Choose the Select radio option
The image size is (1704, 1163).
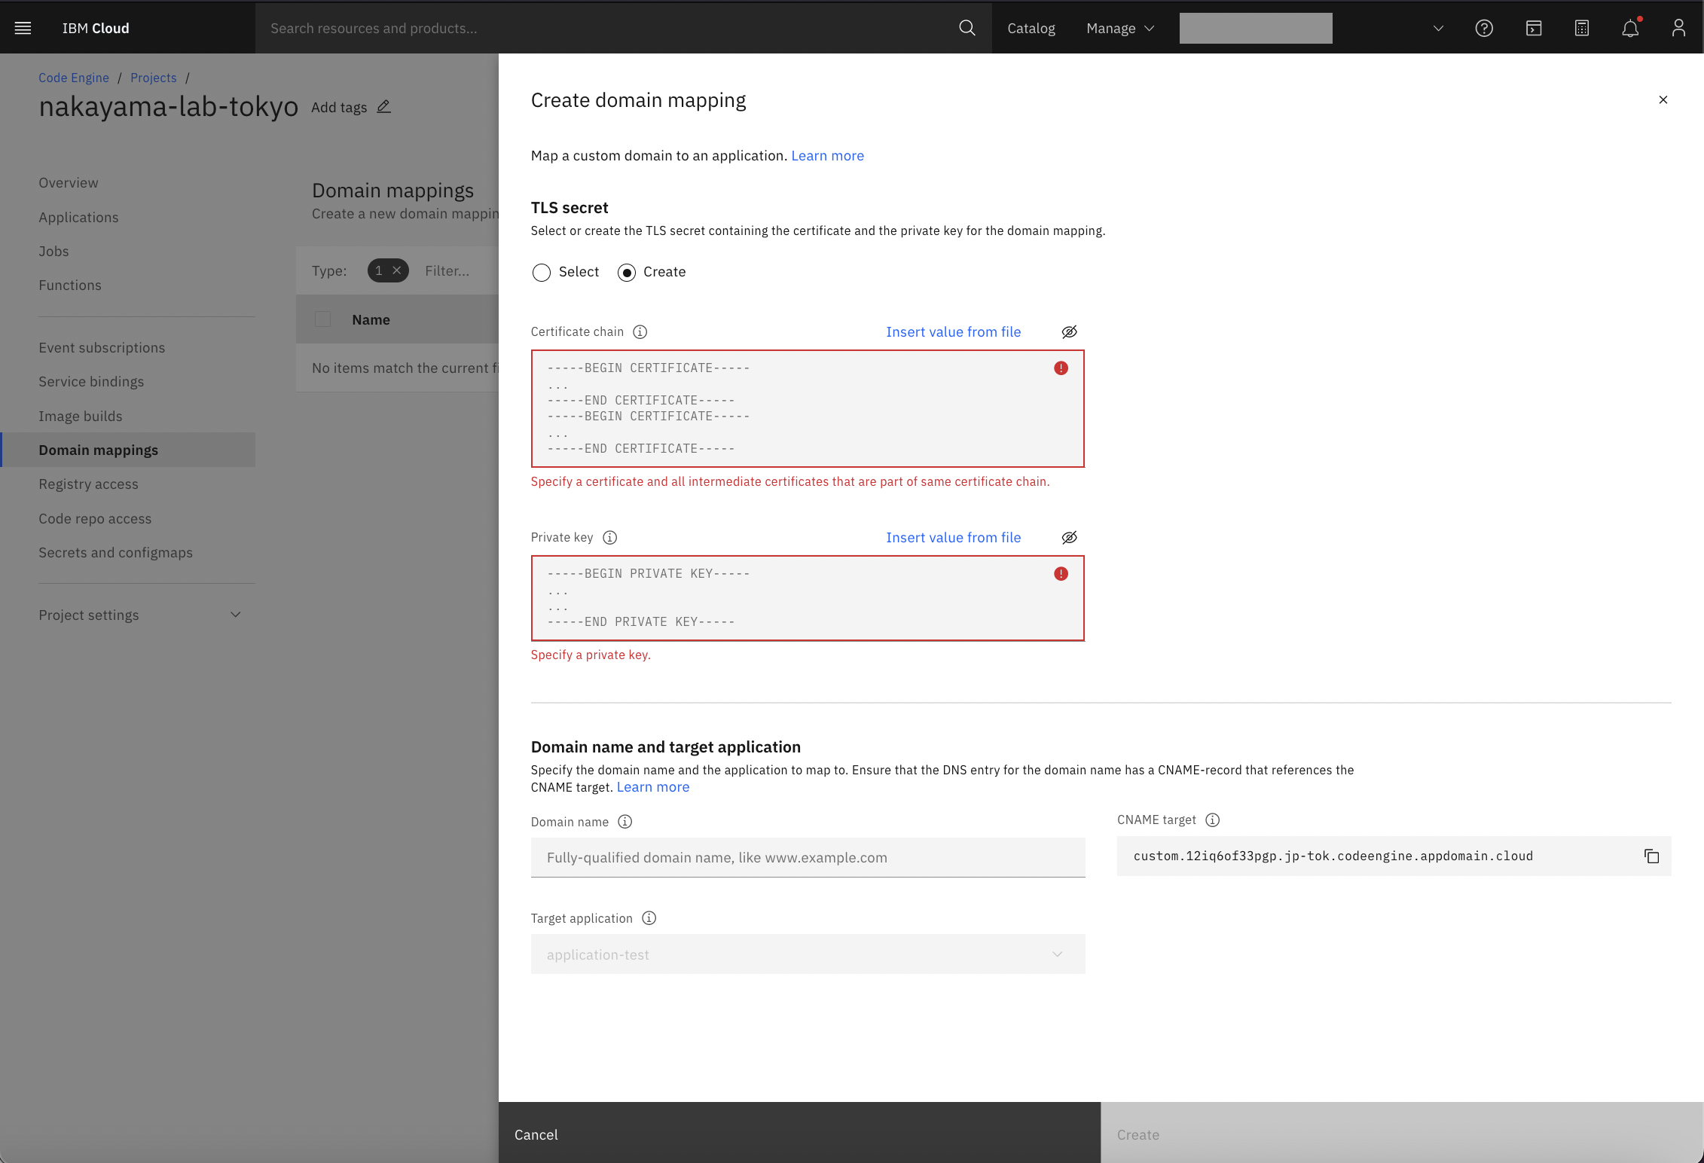[542, 273]
